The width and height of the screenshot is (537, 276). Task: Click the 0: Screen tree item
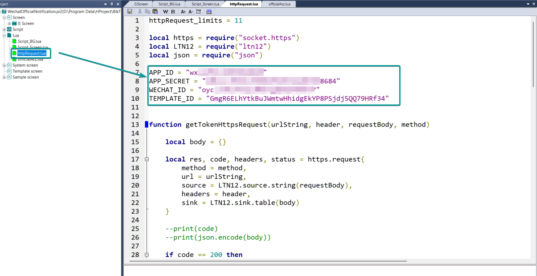pyautogui.click(x=26, y=23)
